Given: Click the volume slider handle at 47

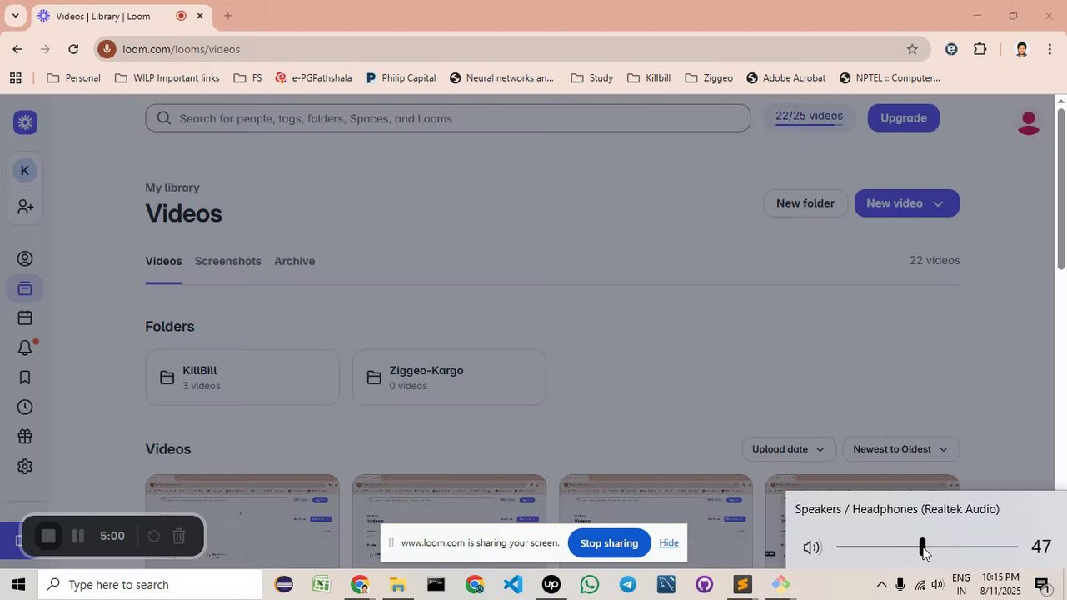Looking at the screenshot, I should pos(922,547).
